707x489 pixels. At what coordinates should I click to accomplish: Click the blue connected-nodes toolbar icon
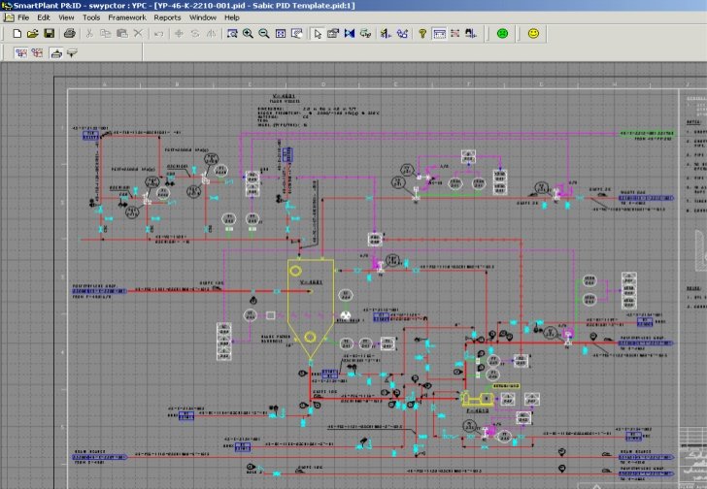point(402,33)
